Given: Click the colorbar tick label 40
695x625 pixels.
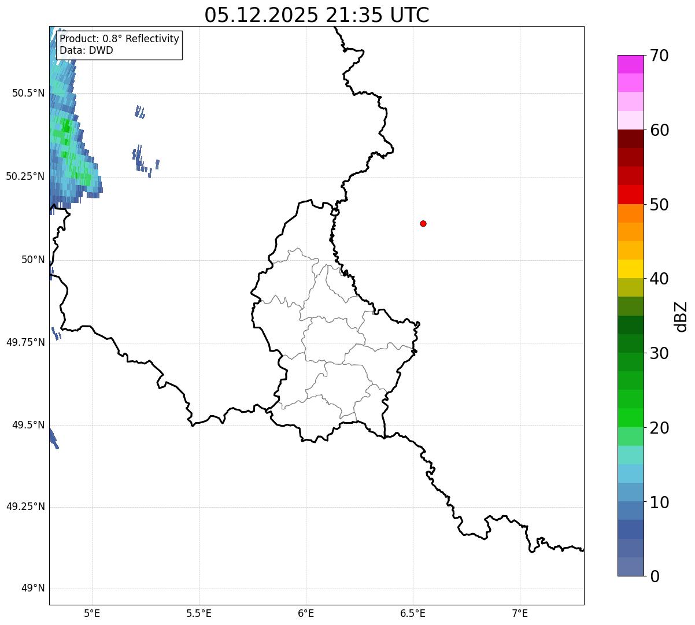Looking at the screenshot, I should [x=659, y=279].
